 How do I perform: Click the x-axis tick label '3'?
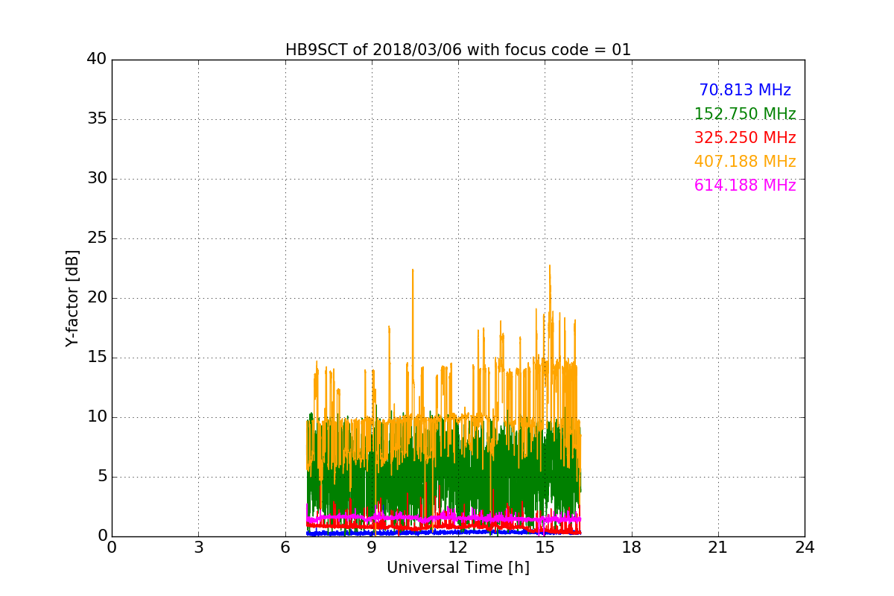pos(198,548)
